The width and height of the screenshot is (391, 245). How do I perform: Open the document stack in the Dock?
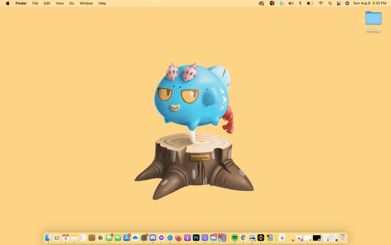282,237
